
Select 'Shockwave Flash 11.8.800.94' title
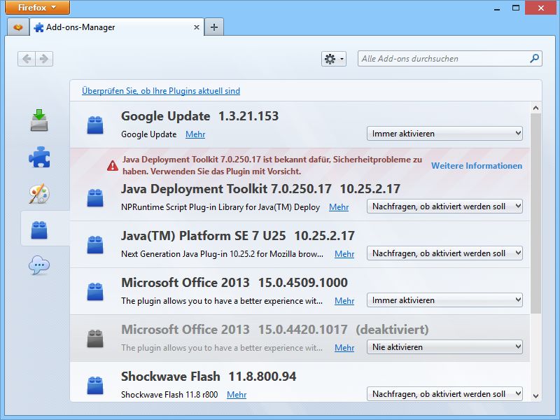209,377
